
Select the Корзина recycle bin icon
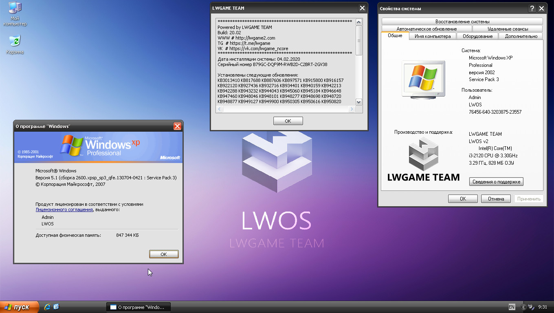[15, 45]
